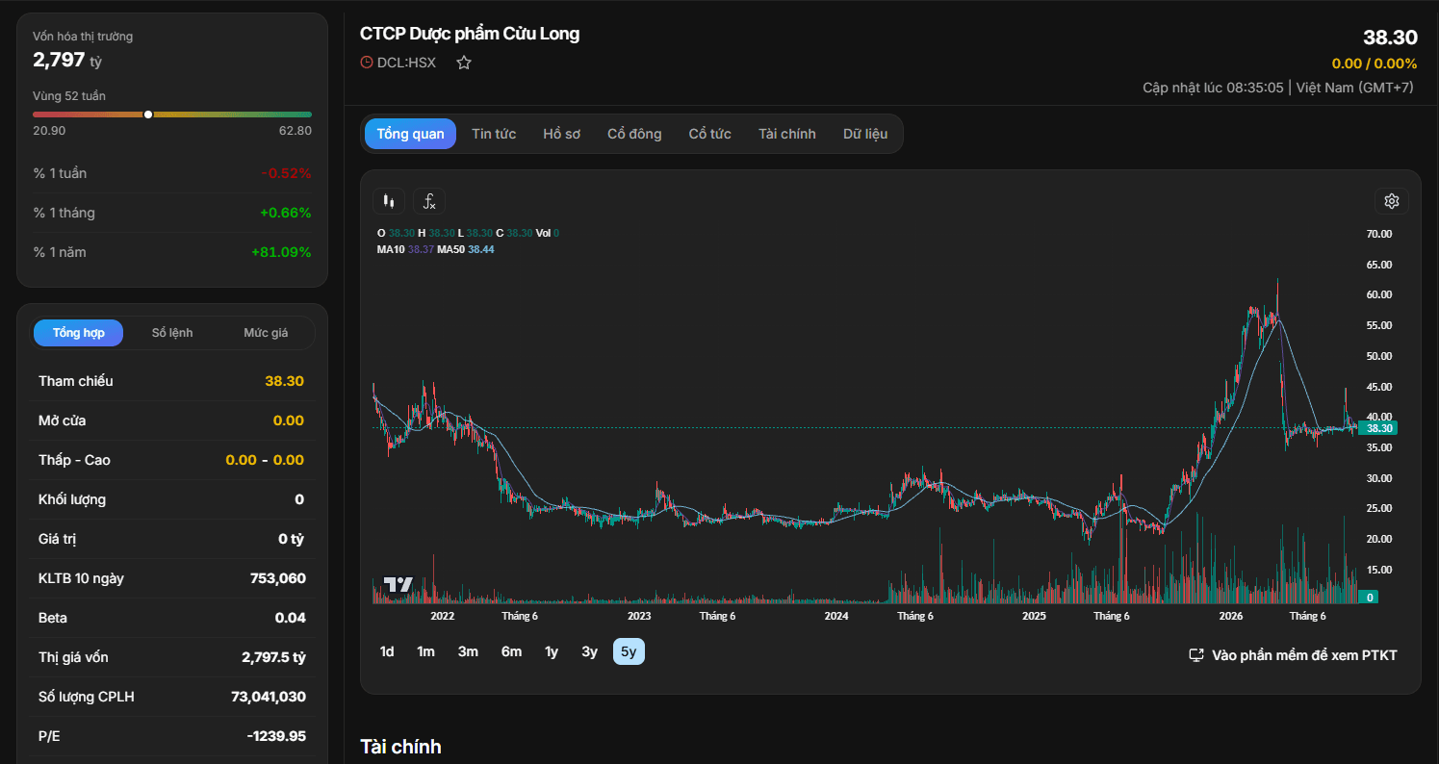The image size is (1439, 764).
Task: Click the Tài chính section heading
Action: pyautogui.click(x=400, y=747)
